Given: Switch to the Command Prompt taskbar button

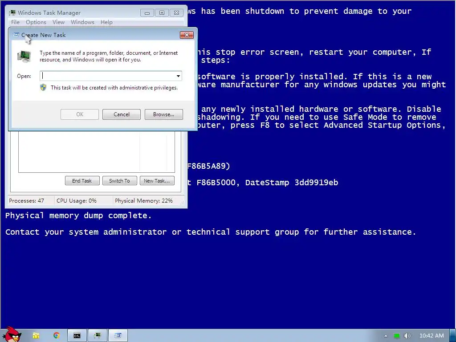Looking at the screenshot, I should click(77, 336).
